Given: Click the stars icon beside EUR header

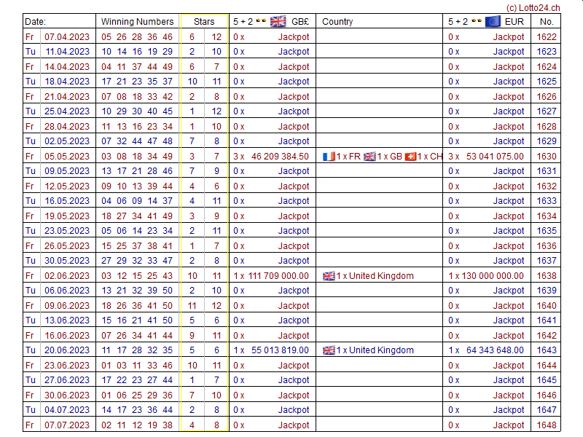Looking at the screenshot, I should pos(476,21).
